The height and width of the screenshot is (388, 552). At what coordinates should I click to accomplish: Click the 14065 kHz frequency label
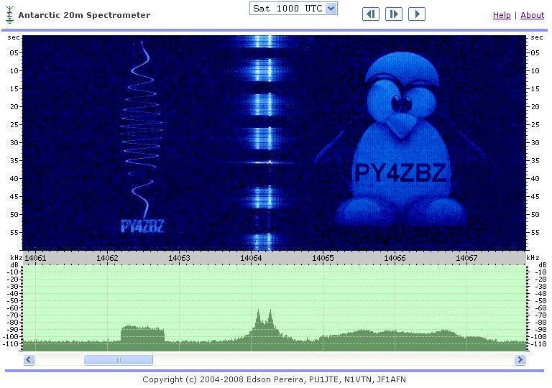pyautogui.click(x=323, y=258)
